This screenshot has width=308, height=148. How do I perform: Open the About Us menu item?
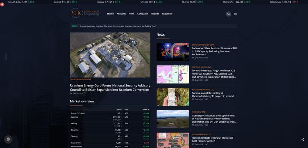121,14
